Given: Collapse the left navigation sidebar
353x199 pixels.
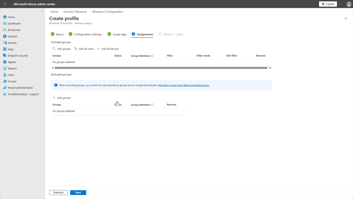Looking at the screenshot, I should (42, 11).
